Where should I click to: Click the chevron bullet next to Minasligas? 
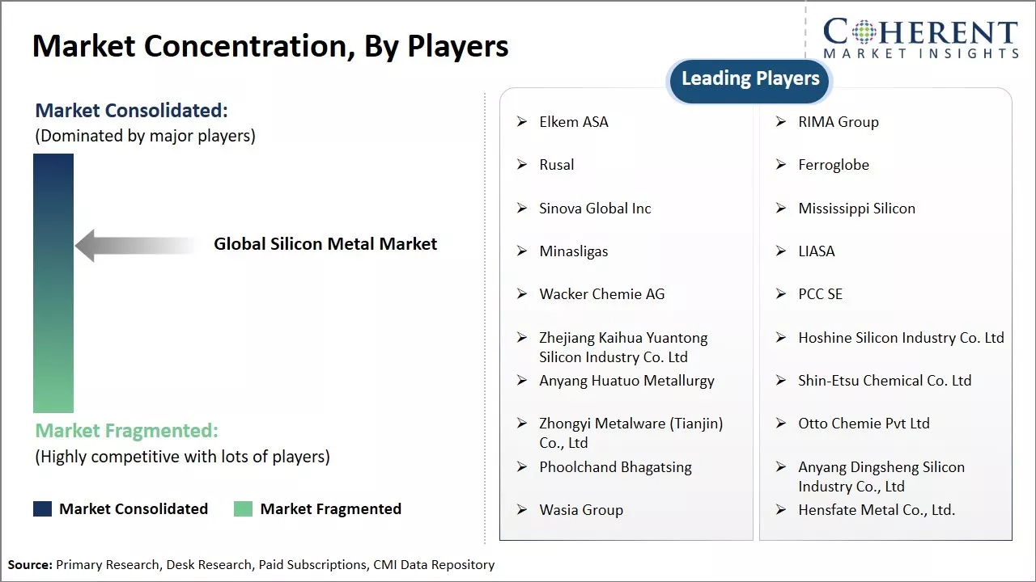[522, 251]
